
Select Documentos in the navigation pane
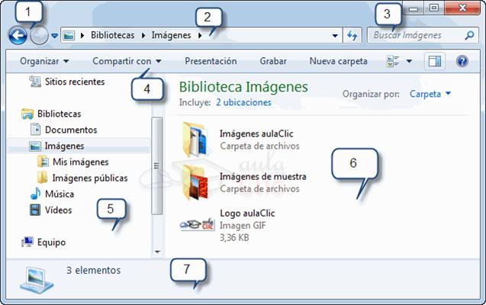click(x=70, y=130)
